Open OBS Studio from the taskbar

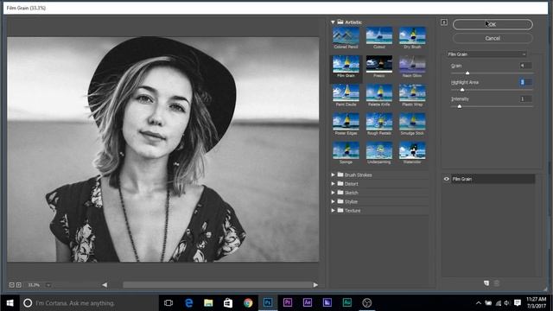(x=366, y=303)
